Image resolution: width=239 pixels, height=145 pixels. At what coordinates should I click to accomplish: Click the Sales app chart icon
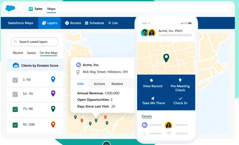point(31,9)
